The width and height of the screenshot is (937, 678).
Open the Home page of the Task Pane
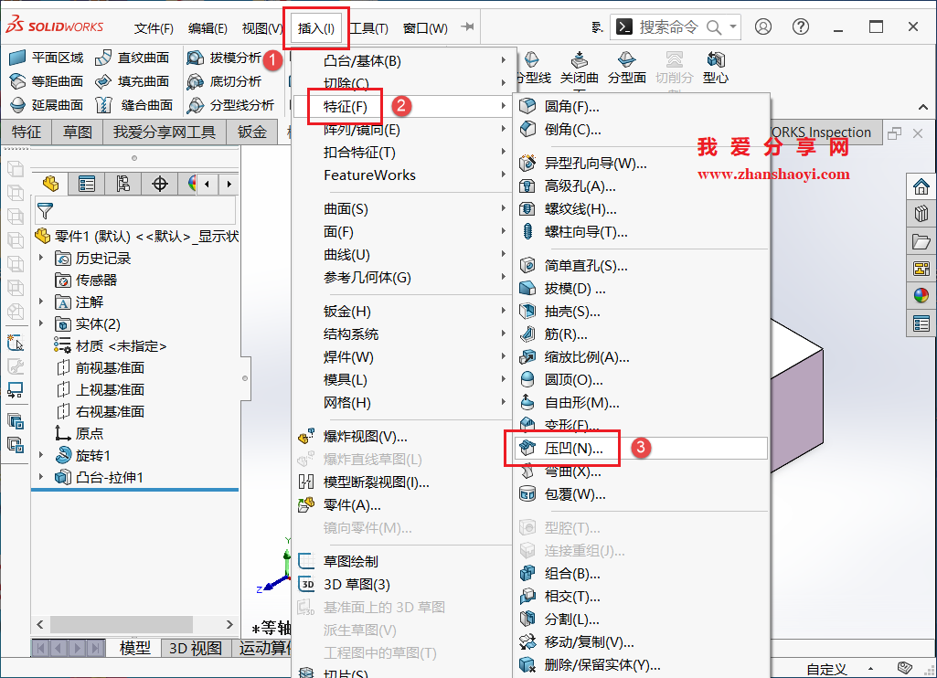pos(922,186)
